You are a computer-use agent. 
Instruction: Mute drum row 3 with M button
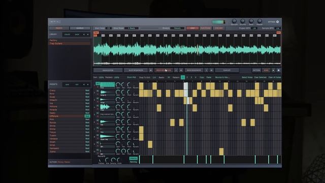click(97, 102)
